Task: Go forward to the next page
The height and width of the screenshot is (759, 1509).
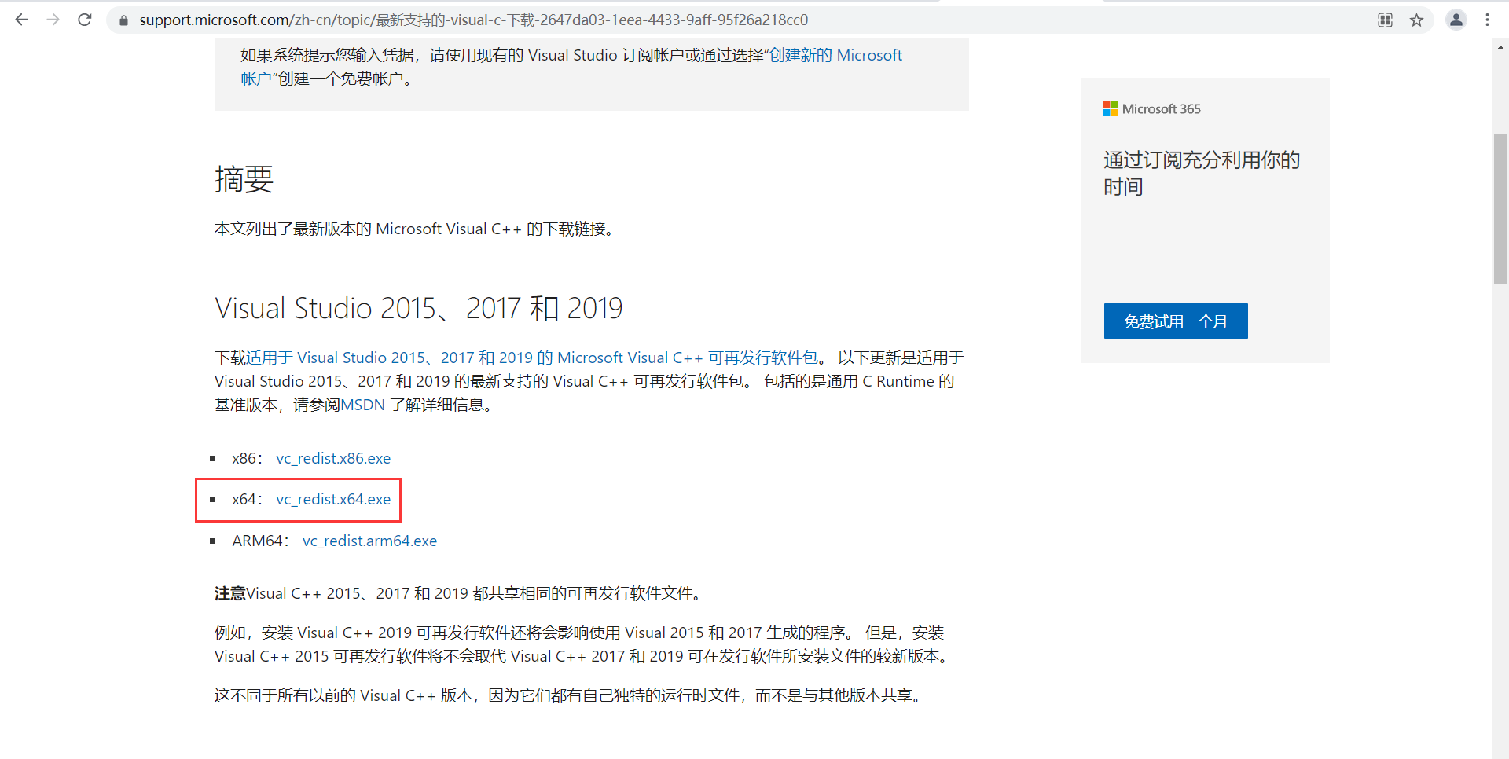Action: point(53,20)
